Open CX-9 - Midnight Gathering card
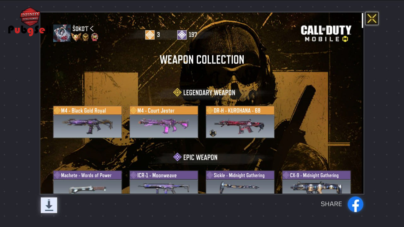The image size is (404, 227). pos(317,182)
